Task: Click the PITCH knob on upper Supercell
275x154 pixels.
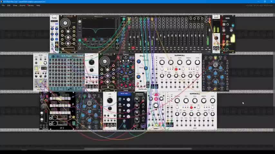Action: (180, 62)
